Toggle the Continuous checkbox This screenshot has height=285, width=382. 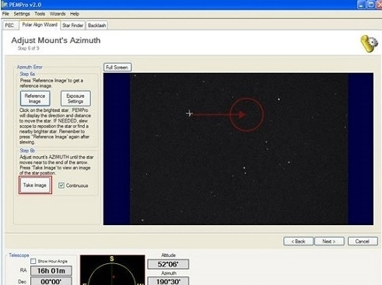[x=61, y=186]
